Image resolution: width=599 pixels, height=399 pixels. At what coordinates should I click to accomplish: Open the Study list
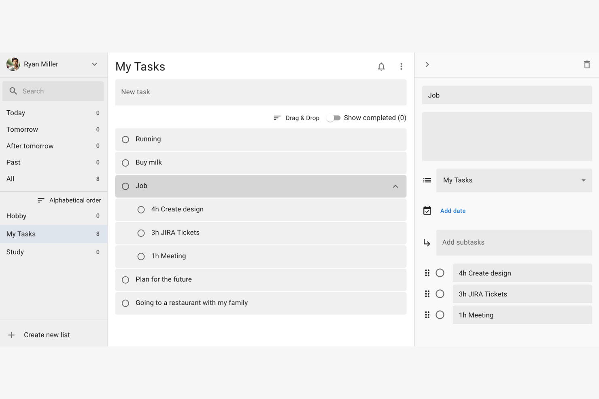click(15, 252)
